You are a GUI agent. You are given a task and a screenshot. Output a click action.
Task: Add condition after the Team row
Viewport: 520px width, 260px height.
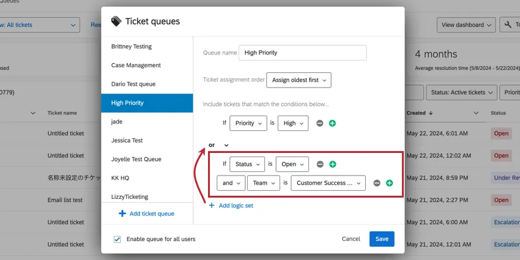pos(389,183)
